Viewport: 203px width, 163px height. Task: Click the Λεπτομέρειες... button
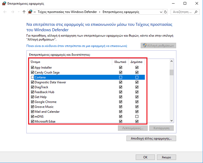click(x=133, y=128)
